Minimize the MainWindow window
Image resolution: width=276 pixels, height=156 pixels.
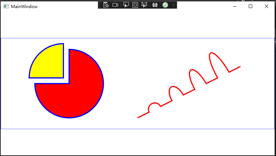tap(235, 7)
